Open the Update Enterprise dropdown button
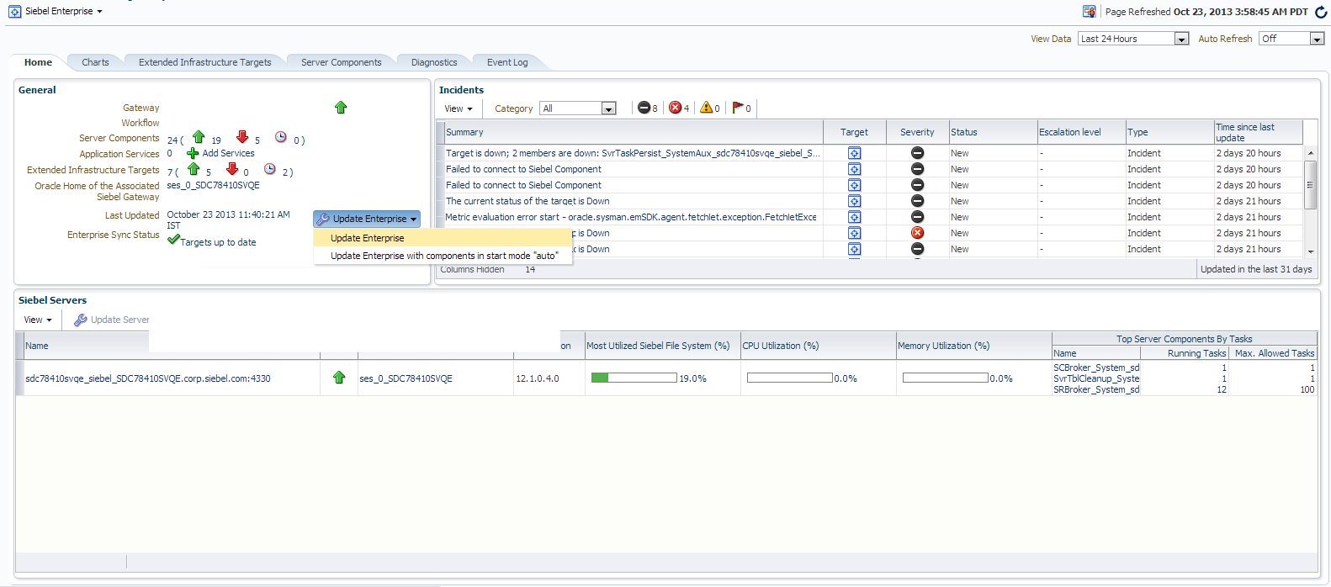 click(x=367, y=219)
